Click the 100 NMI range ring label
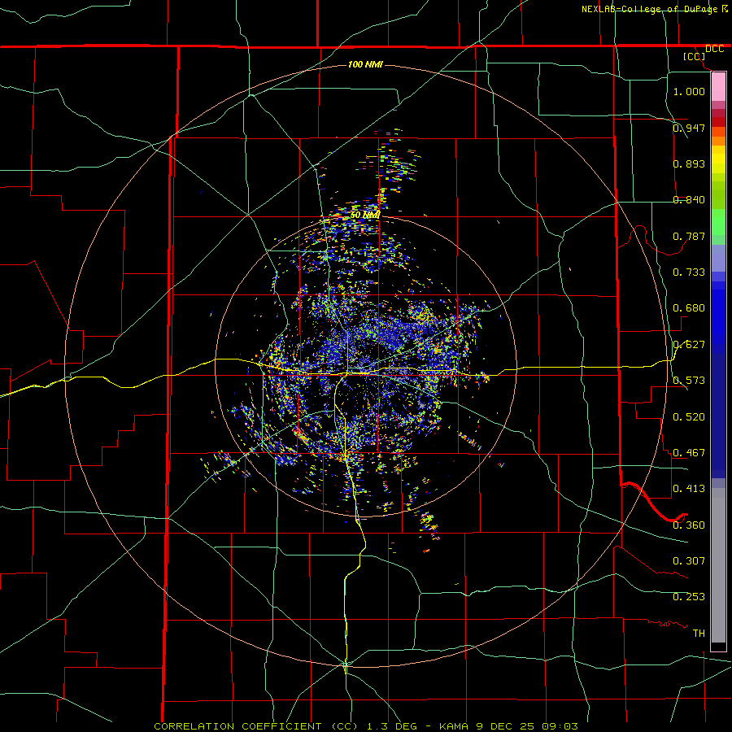 click(365, 64)
